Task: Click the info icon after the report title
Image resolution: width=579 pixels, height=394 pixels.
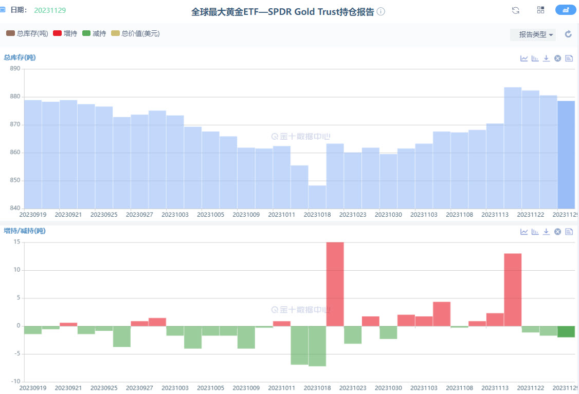Action: pyautogui.click(x=381, y=11)
